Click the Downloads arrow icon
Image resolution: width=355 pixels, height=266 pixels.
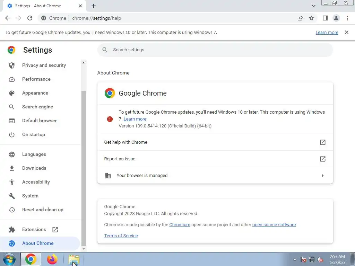point(12,168)
